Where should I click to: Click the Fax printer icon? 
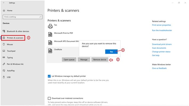coord(50,26)
